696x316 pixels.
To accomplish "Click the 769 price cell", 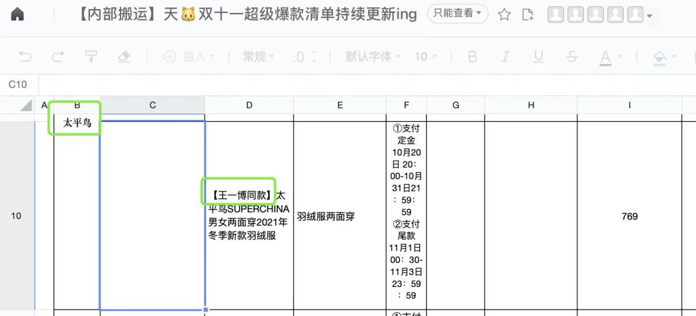I will click(630, 216).
